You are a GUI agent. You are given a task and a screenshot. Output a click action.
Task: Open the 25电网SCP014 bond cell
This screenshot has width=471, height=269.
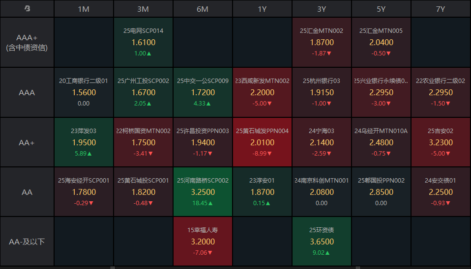[143, 43]
